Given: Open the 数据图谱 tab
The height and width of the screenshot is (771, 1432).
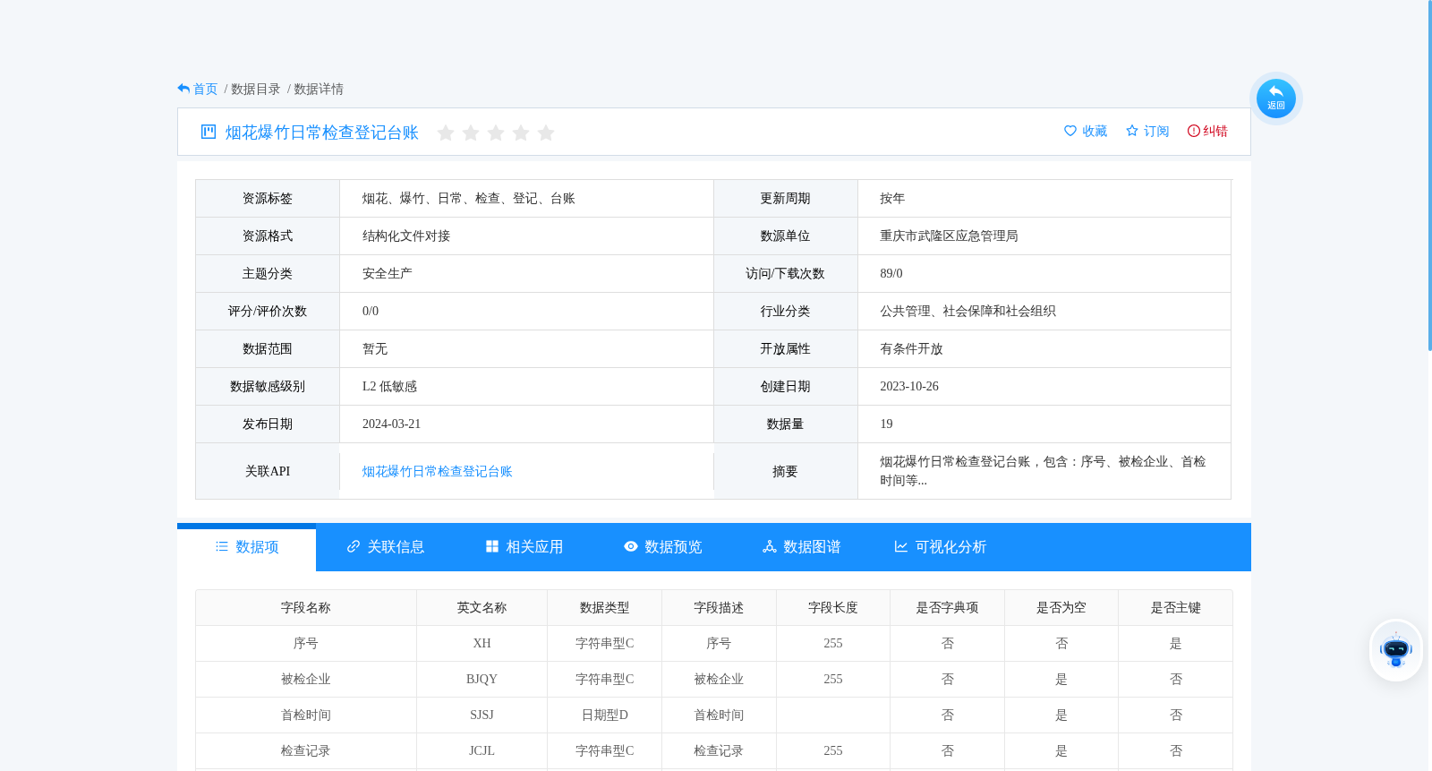Looking at the screenshot, I should coord(802,547).
